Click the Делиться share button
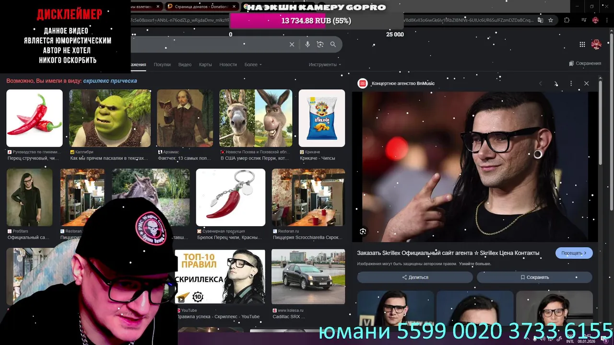Screen dimensions: 614x345 click(x=415, y=277)
